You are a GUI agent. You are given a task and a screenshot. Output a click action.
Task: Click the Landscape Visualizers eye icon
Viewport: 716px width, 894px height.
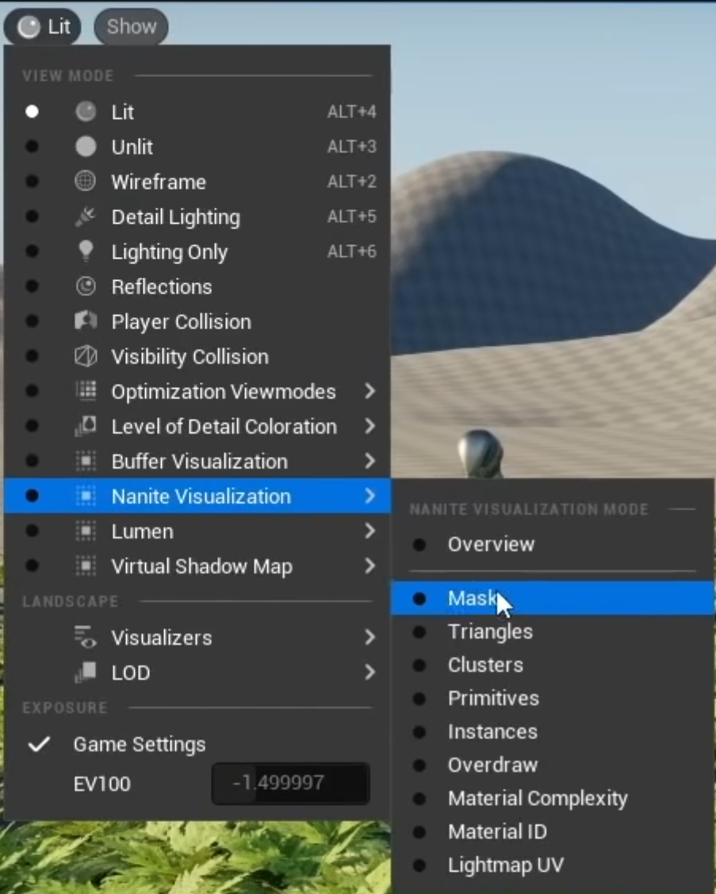click(85, 637)
